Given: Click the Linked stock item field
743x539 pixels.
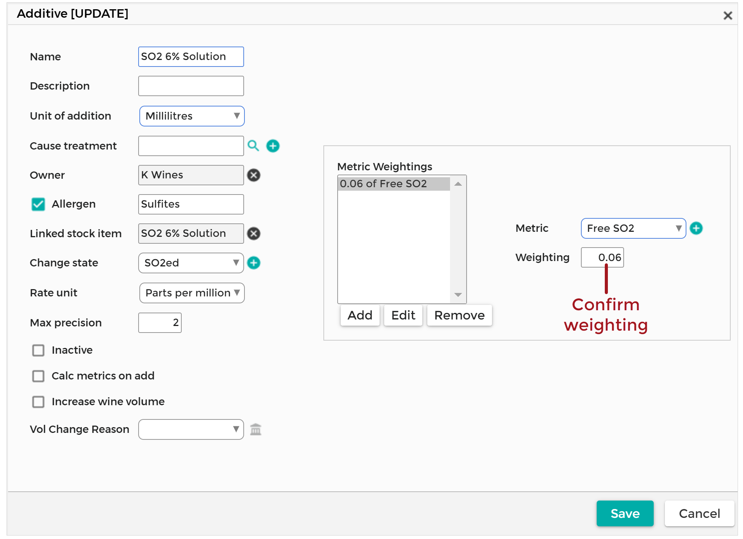Looking at the screenshot, I should point(191,234).
